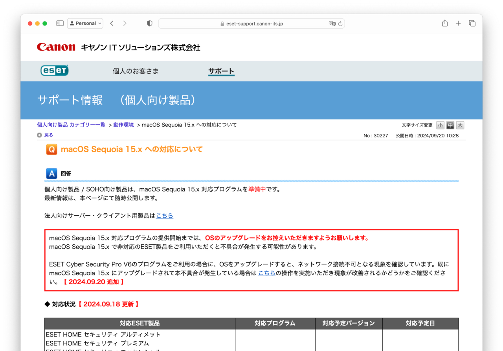Viewport: 503px width, 351px height.
Task: Open the こちら link for corporate products
Action: coord(165,216)
